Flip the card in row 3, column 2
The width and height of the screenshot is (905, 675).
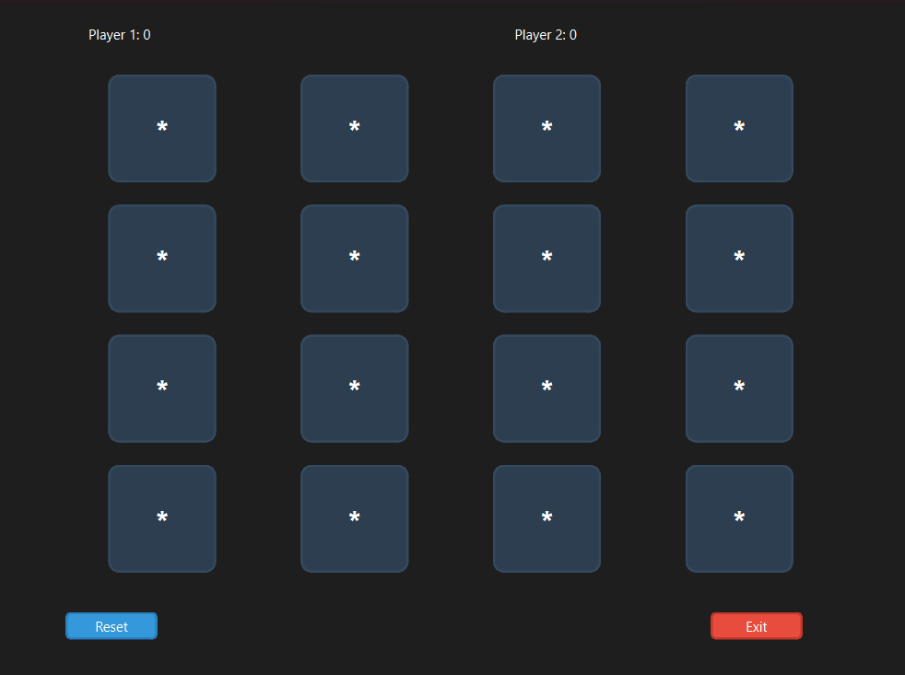tap(355, 389)
